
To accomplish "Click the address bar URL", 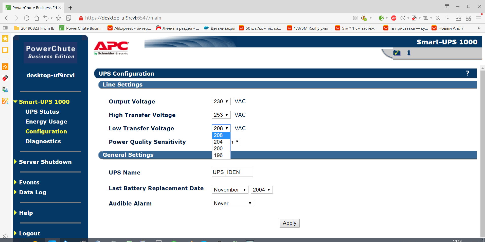I will click(123, 18).
